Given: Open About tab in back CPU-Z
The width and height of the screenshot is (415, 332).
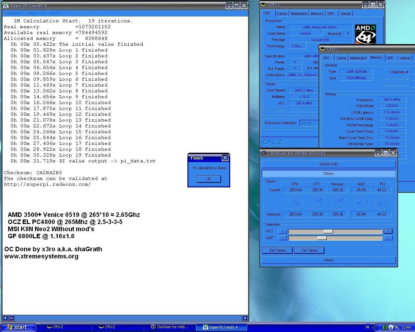Looking at the screenshot, I should pyautogui.click(x=346, y=14).
